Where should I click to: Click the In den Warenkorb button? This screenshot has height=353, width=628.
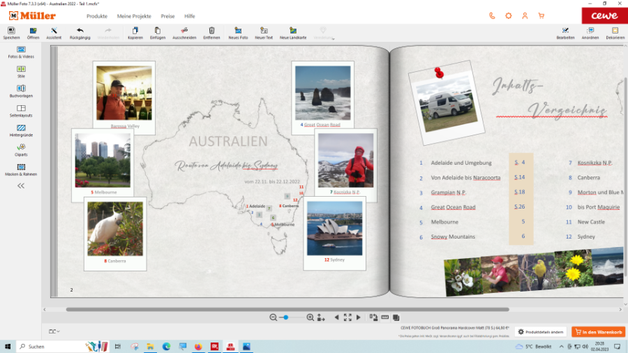(598, 332)
